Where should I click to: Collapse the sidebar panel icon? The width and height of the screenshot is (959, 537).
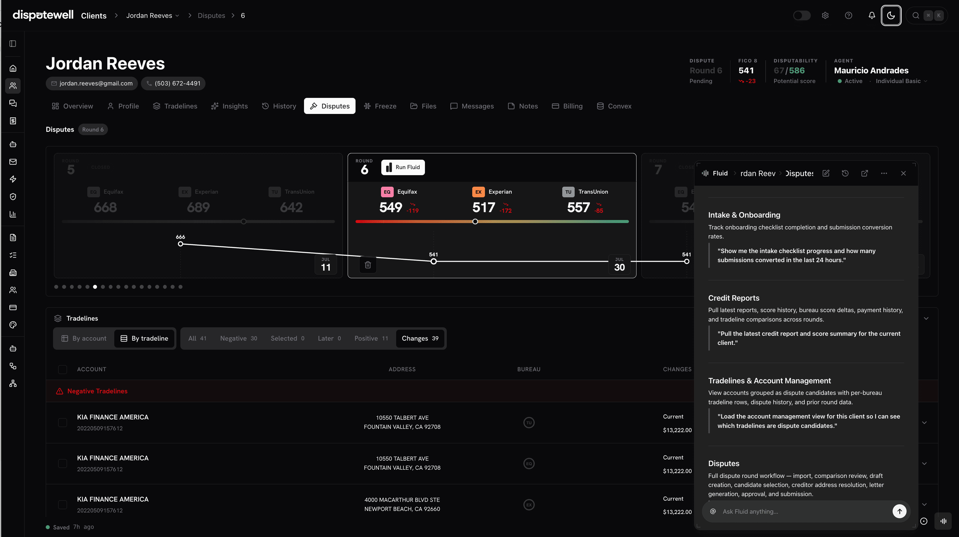point(13,44)
